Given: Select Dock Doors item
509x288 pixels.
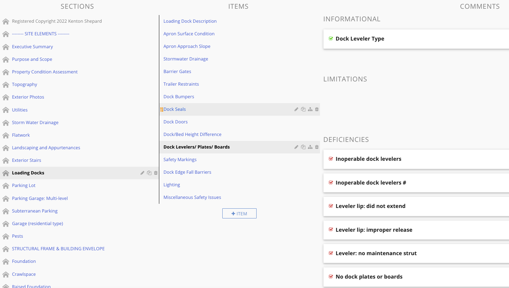Looking at the screenshot, I should [176, 122].
